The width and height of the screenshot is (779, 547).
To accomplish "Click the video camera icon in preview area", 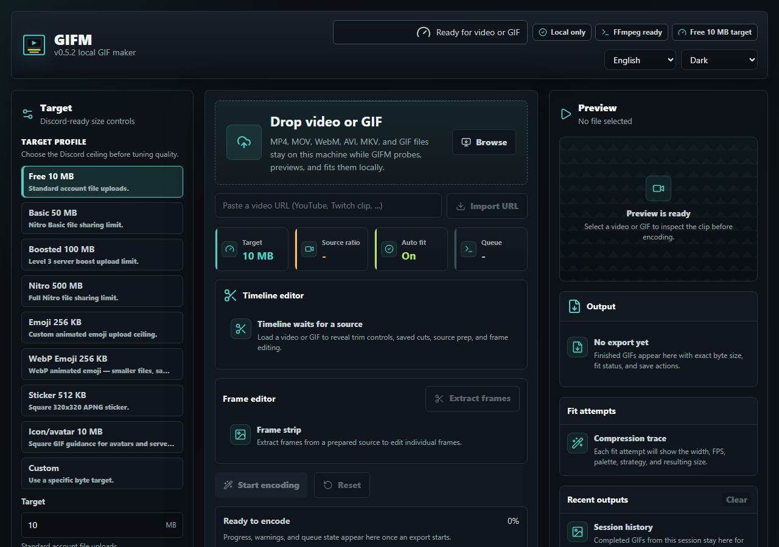I will (x=658, y=188).
